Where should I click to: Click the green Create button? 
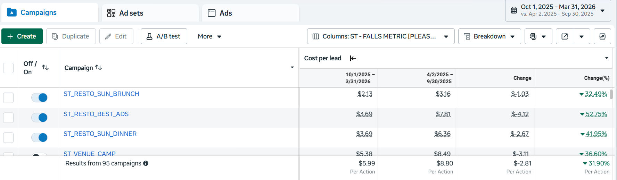(22, 36)
